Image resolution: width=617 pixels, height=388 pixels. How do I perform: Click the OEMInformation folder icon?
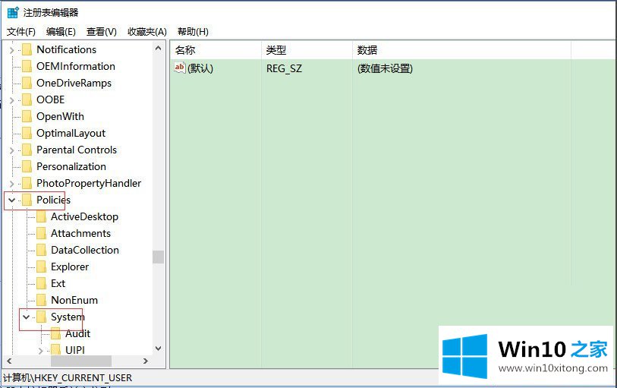[27, 66]
